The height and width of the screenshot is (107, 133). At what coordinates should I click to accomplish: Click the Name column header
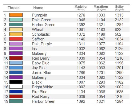coord(38,8)
